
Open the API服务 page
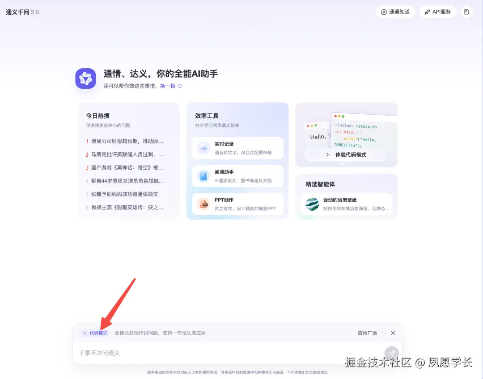click(438, 12)
